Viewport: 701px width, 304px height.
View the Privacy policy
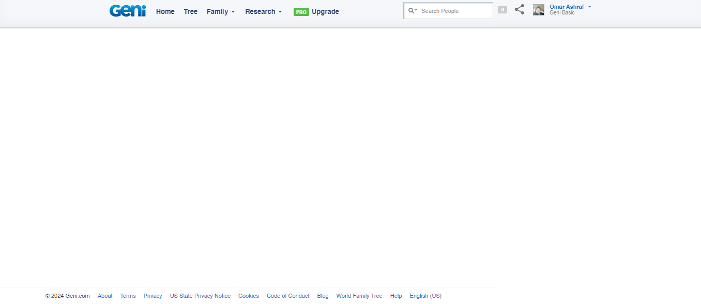point(153,296)
